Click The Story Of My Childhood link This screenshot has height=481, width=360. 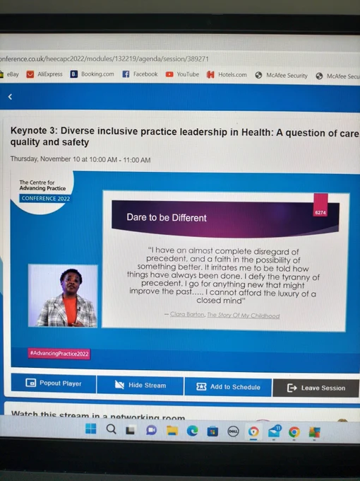[244, 315]
